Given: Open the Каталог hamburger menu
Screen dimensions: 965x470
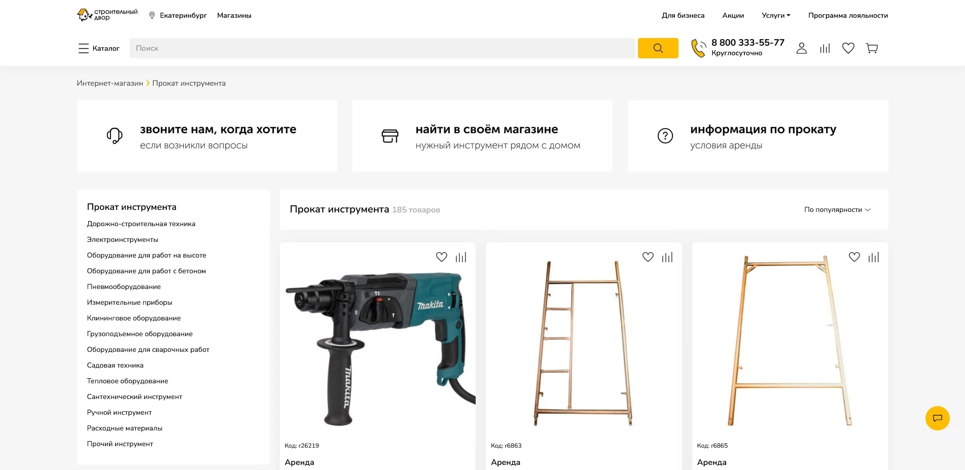Looking at the screenshot, I should click(x=99, y=48).
